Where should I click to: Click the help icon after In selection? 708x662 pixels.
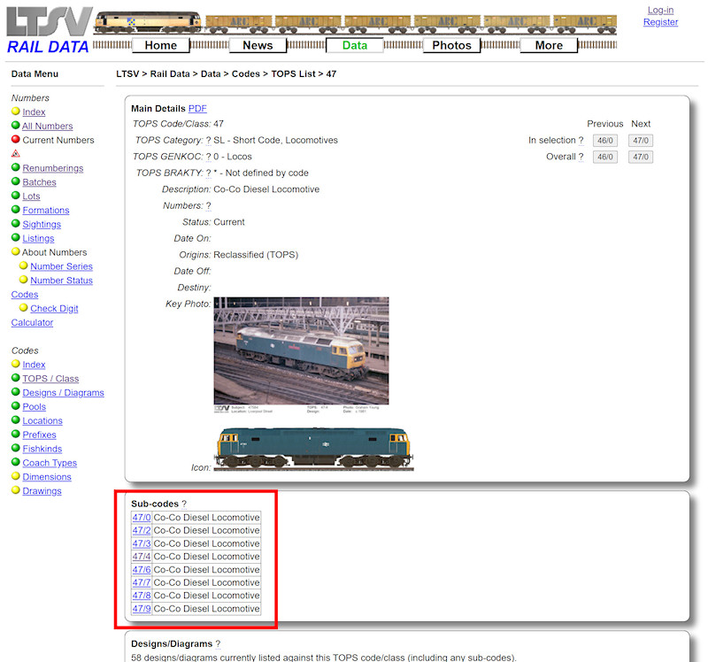pyautogui.click(x=581, y=140)
